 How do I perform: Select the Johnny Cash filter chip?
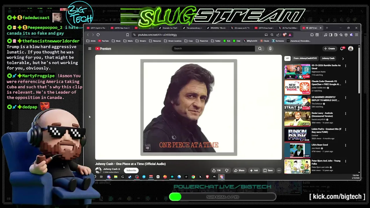pos(328,58)
